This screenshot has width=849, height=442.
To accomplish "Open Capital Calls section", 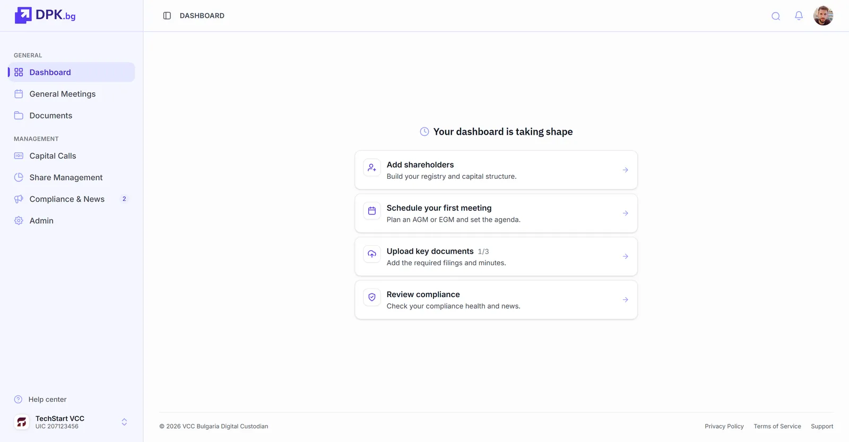I will tap(72, 156).
